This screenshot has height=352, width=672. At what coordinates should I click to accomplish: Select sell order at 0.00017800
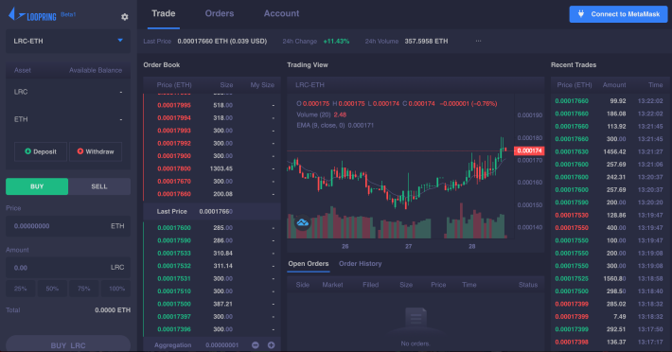pyautogui.click(x=212, y=168)
